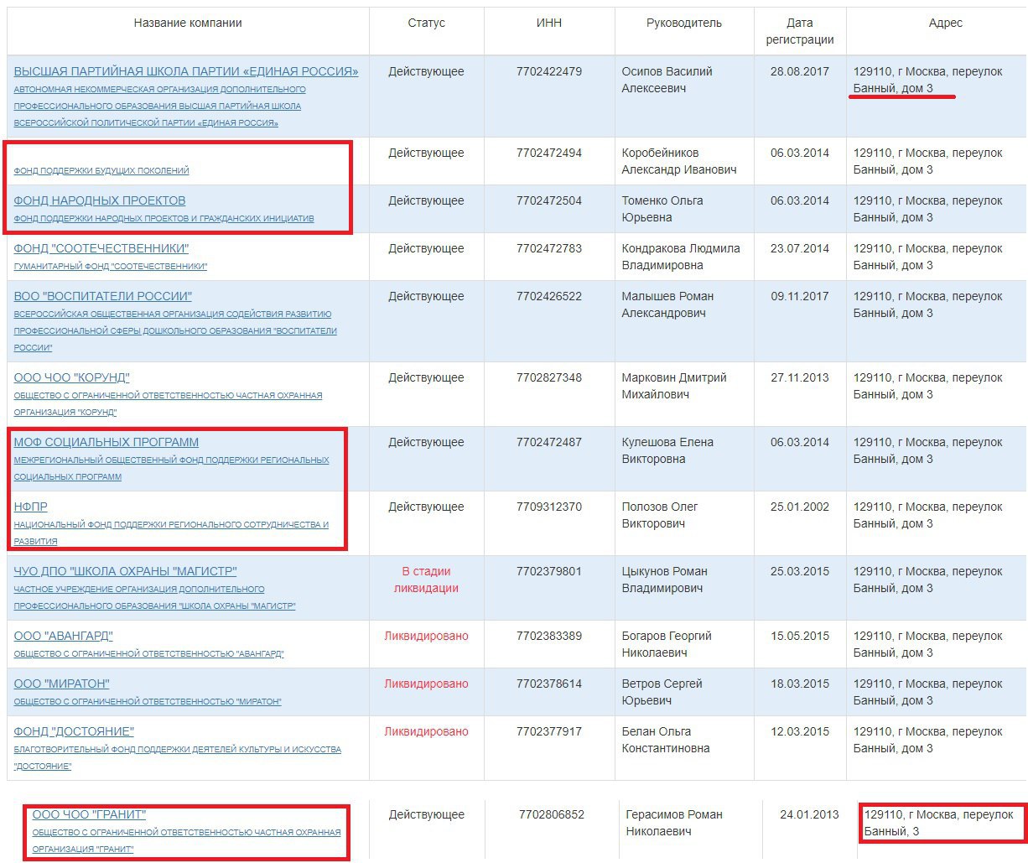Viewport: 1028px width, 863px height.
Task: Open the ФОНД "СООТЕЧЕСТВЕННИКИ" company link
Action: click(101, 248)
